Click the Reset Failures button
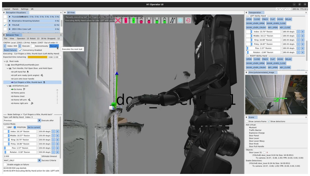 (x=10, y=50)
